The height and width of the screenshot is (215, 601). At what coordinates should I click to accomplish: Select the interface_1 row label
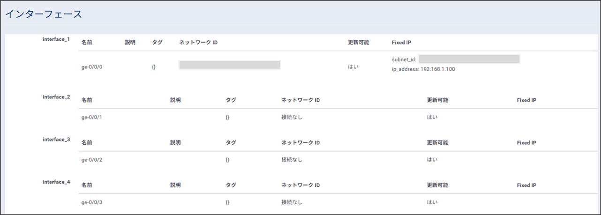(x=56, y=39)
